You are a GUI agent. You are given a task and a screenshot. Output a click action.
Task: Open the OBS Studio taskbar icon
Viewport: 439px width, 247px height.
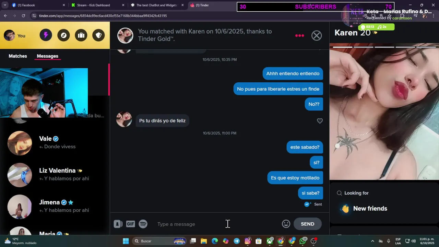click(x=313, y=241)
